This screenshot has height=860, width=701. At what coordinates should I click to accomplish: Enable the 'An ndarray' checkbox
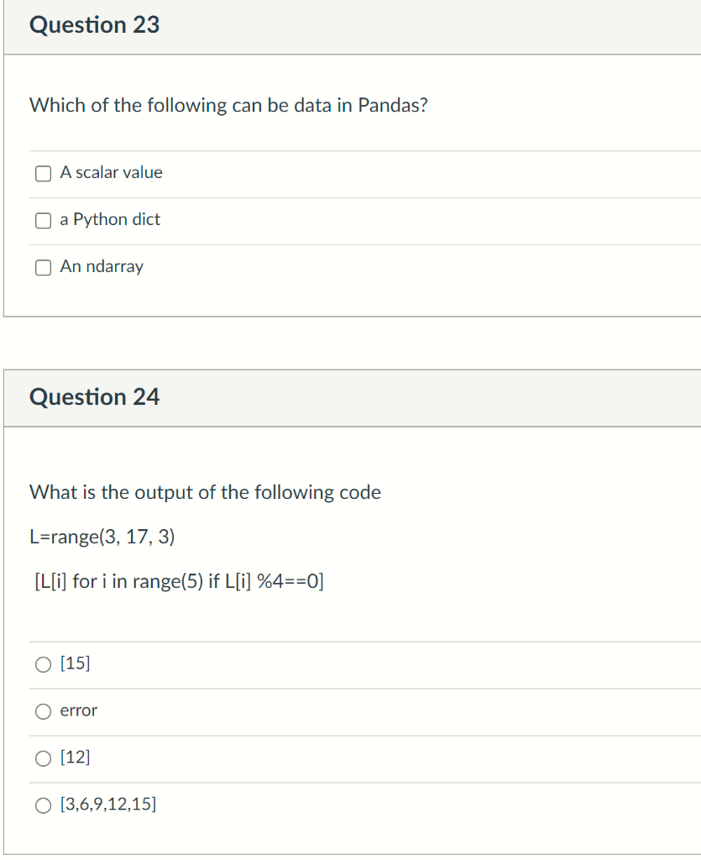(x=44, y=268)
